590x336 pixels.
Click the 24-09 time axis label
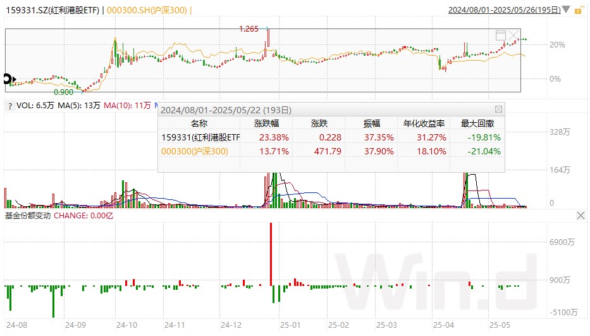(x=75, y=325)
